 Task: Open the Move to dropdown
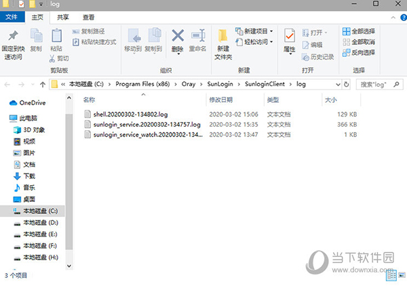tap(133, 41)
